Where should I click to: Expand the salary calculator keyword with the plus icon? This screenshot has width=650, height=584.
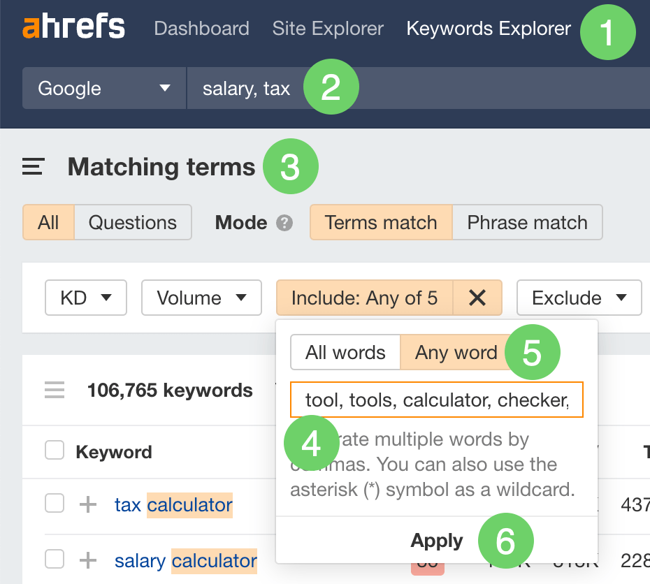pyautogui.click(x=87, y=560)
